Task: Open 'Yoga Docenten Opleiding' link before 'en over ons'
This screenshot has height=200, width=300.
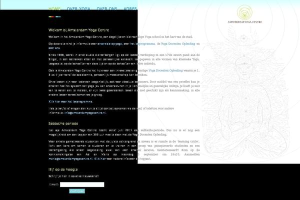Action: pyautogui.click(x=178, y=43)
